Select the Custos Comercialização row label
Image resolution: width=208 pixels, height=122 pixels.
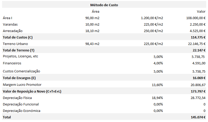click(x=21, y=71)
